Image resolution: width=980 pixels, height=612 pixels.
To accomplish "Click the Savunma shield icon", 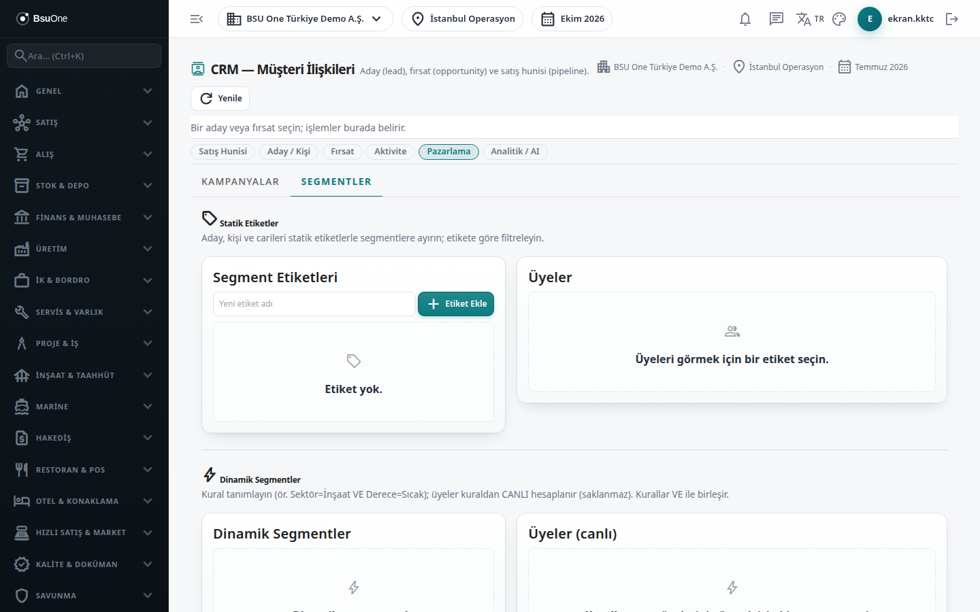I will click(x=22, y=596).
